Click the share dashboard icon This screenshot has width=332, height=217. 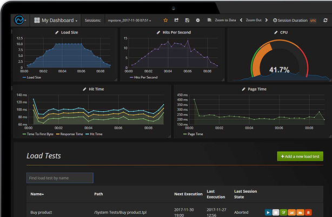pos(176,21)
